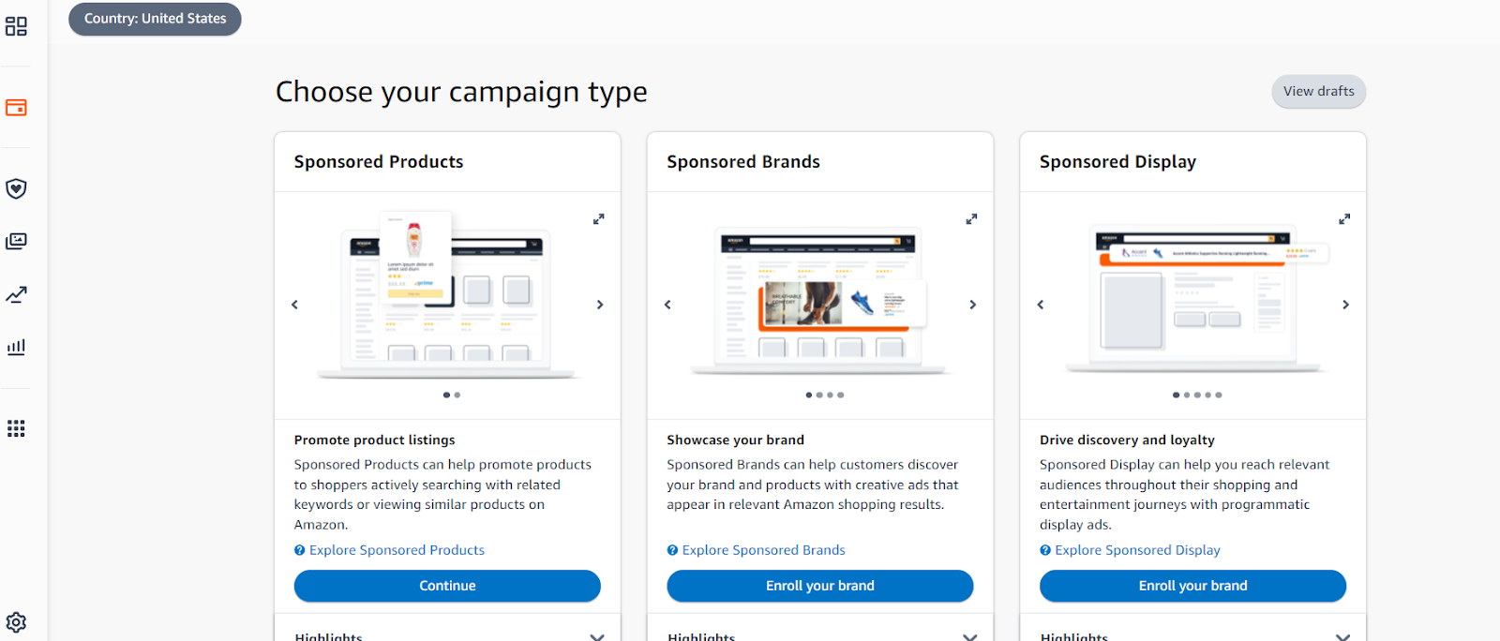
Task: Expand Highlights under Sponsored Display
Action: click(1342, 635)
